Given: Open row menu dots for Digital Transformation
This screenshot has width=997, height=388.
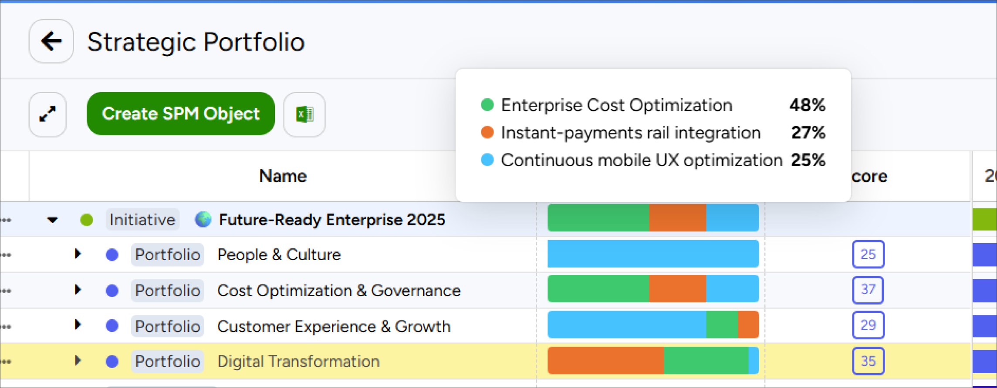Looking at the screenshot, I should [x=6, y=361].
